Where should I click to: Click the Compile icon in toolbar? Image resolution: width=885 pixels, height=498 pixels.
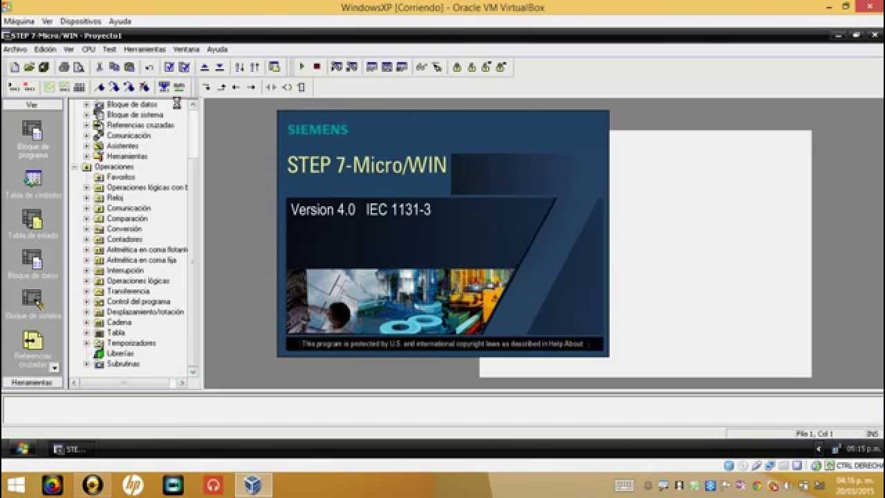pos(169,67)
